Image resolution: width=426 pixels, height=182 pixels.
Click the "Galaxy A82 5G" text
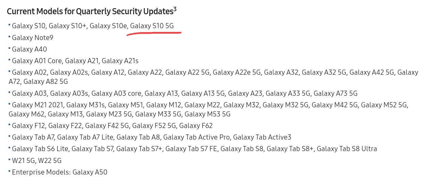(46, 81)
